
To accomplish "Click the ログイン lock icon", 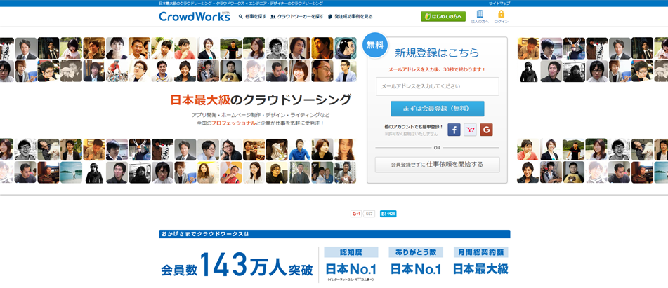I will 501,16.
